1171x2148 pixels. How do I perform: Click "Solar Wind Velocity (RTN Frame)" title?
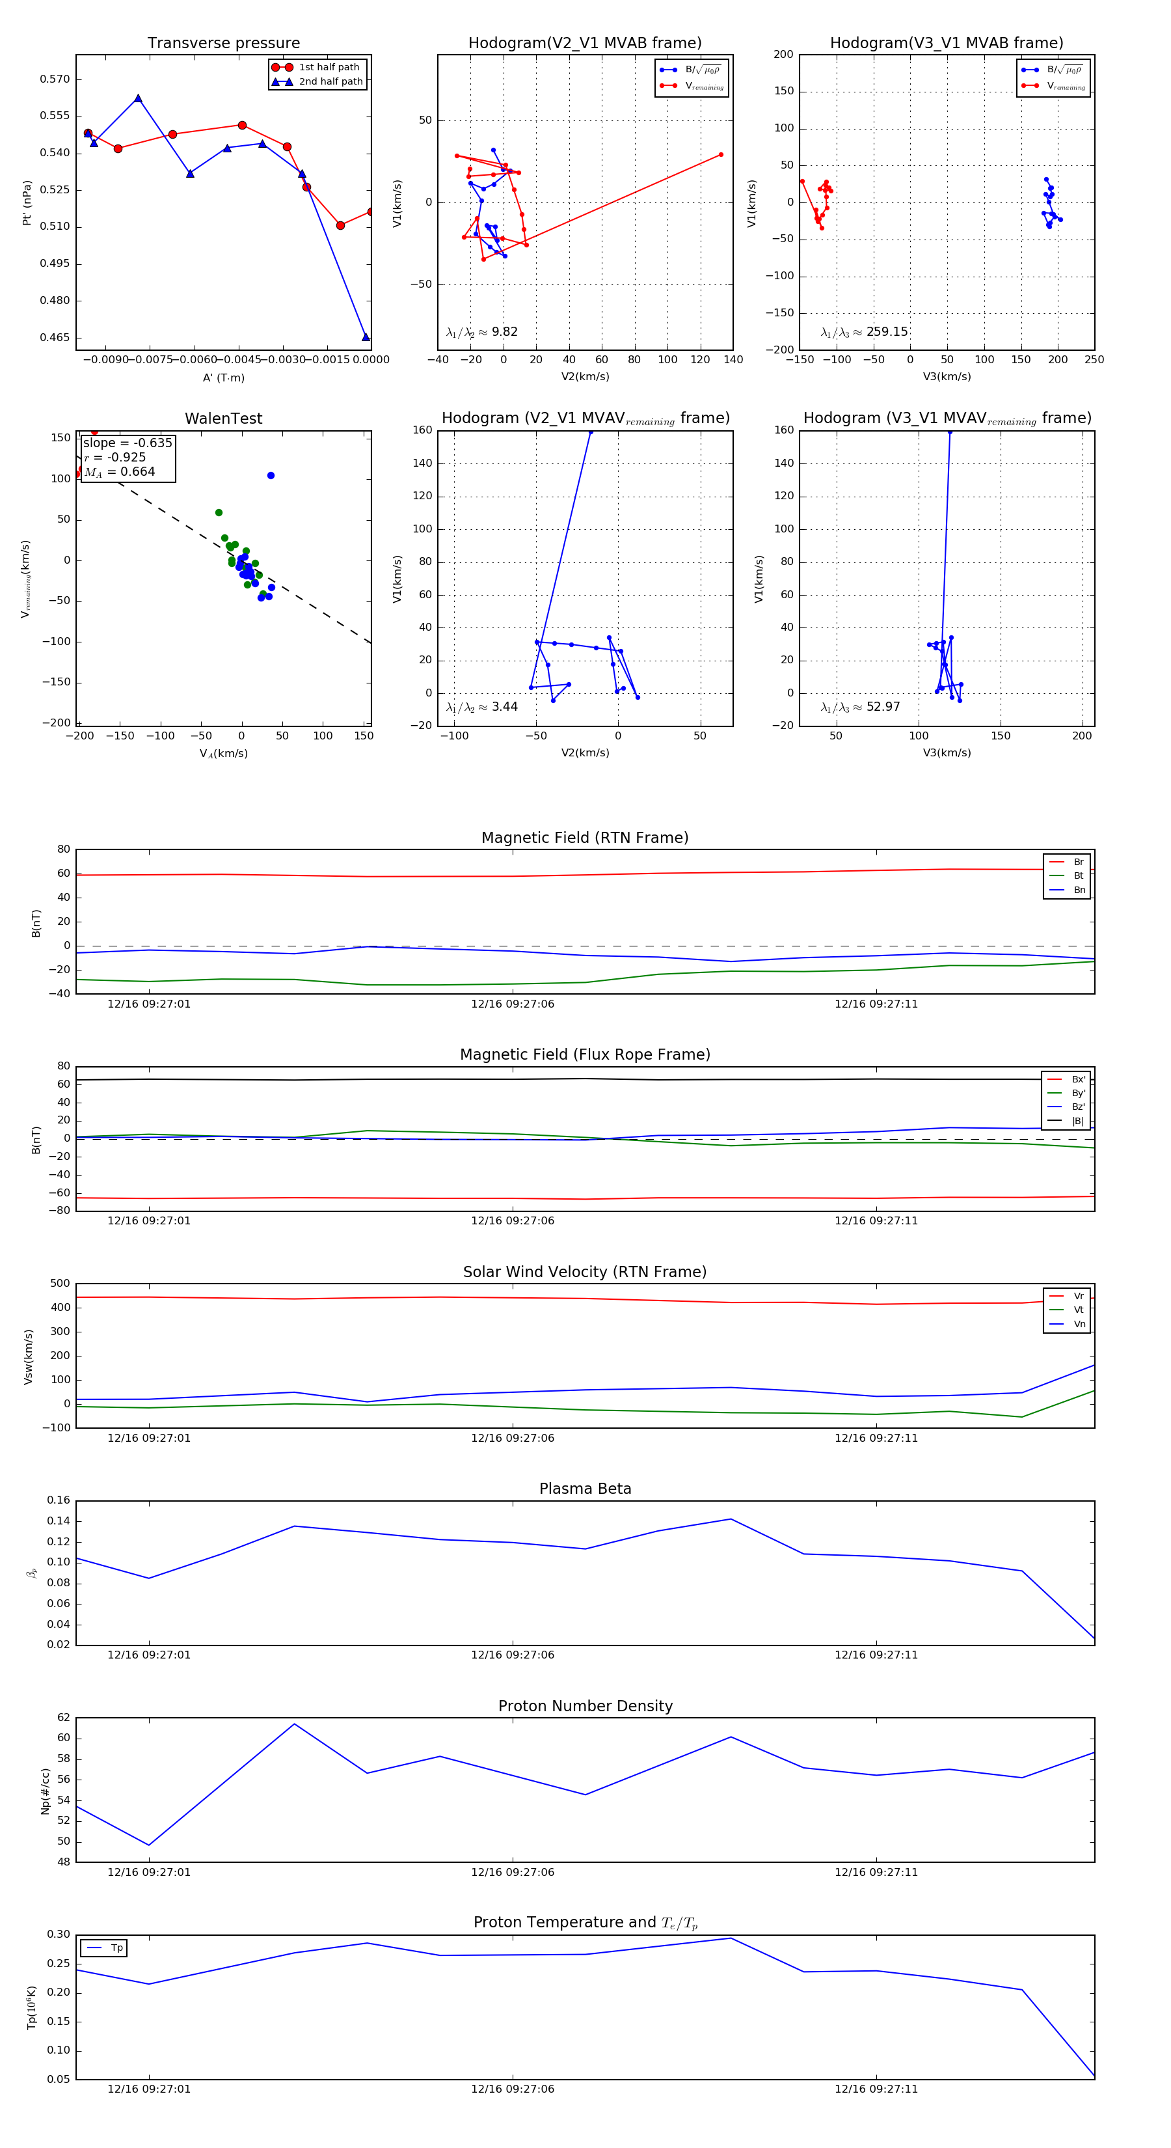coord(585,1273)
